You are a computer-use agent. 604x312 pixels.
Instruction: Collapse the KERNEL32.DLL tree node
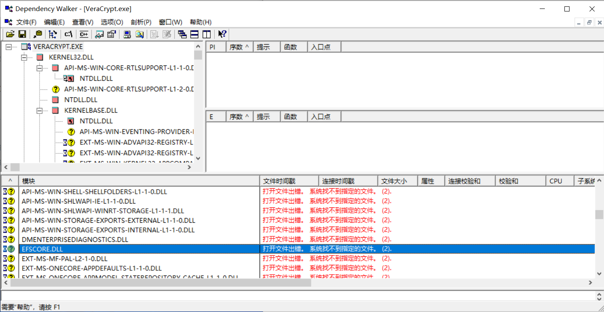[24, 57]
